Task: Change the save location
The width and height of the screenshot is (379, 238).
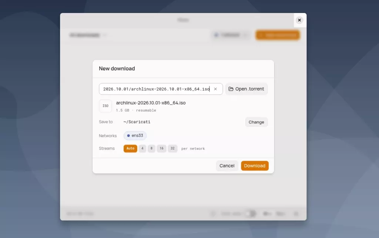Action: point(256,122)
